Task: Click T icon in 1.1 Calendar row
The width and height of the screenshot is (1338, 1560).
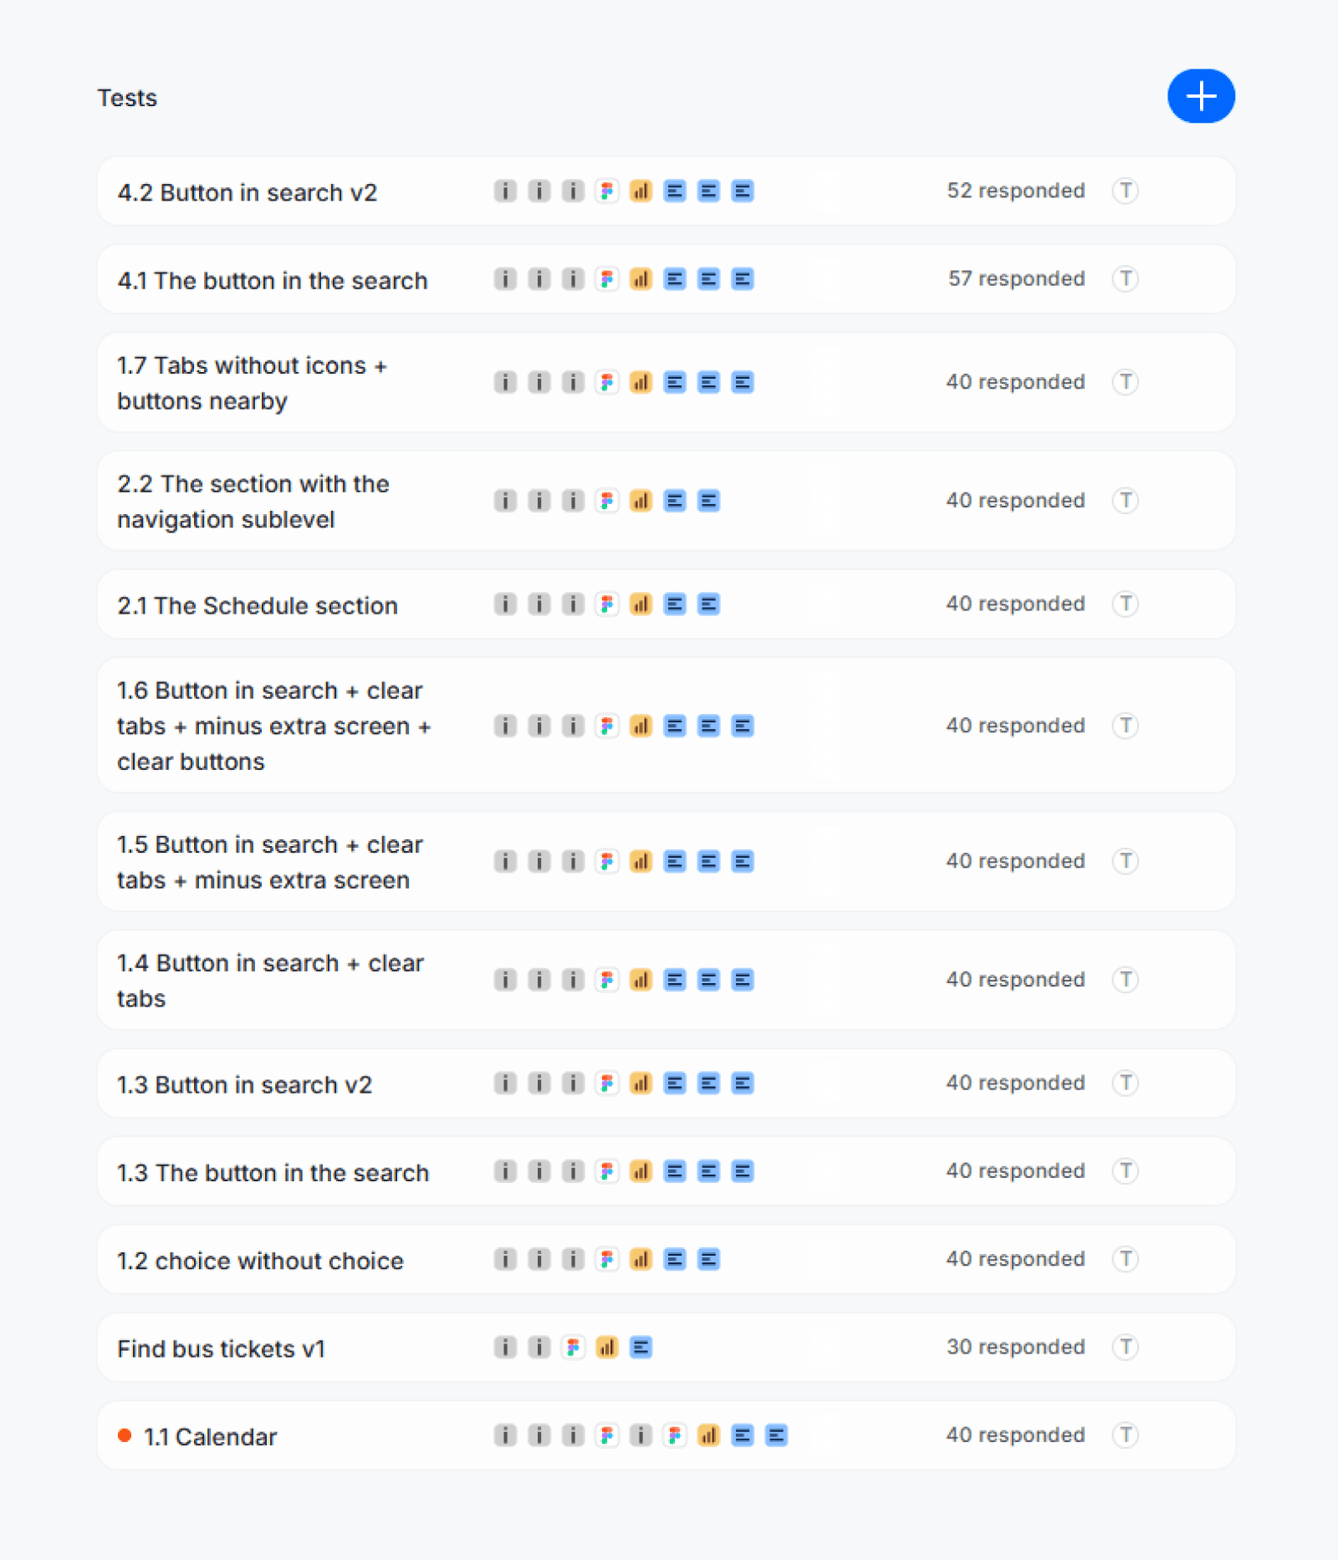Action: click(1126, 1435)
